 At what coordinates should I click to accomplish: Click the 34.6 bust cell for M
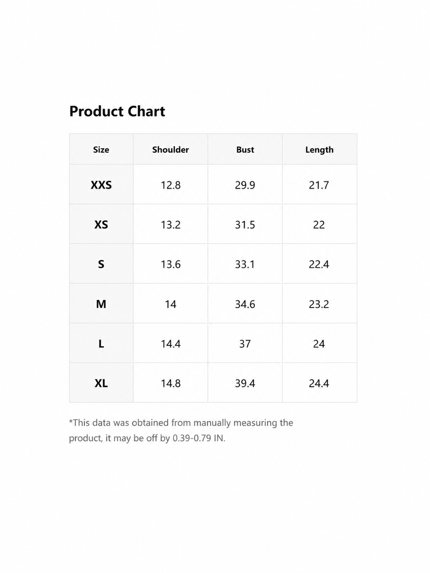click(245, 304)
